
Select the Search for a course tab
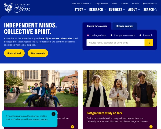[97, 26]
